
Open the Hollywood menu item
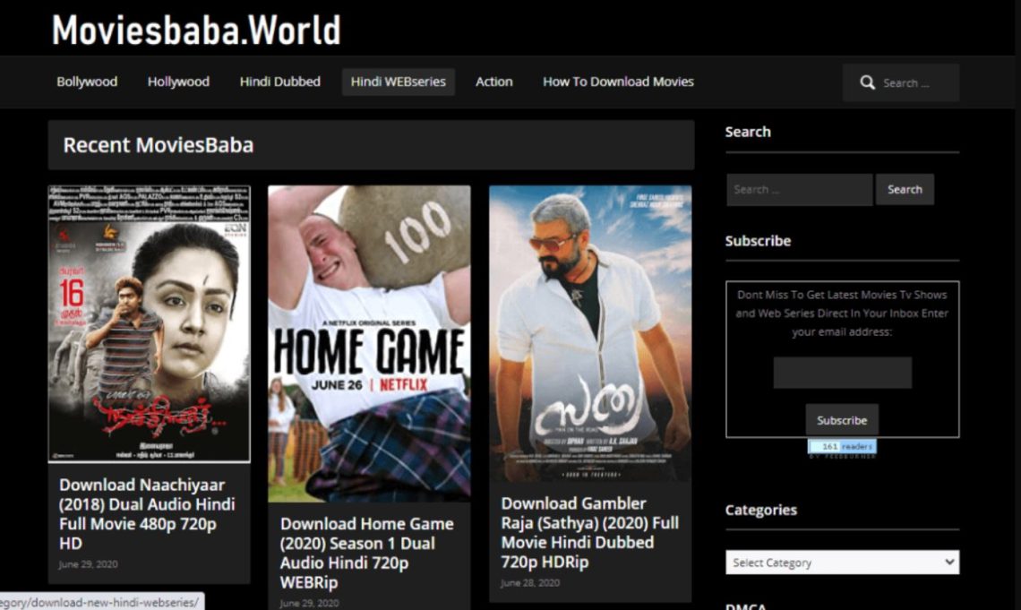coord(178,82)
